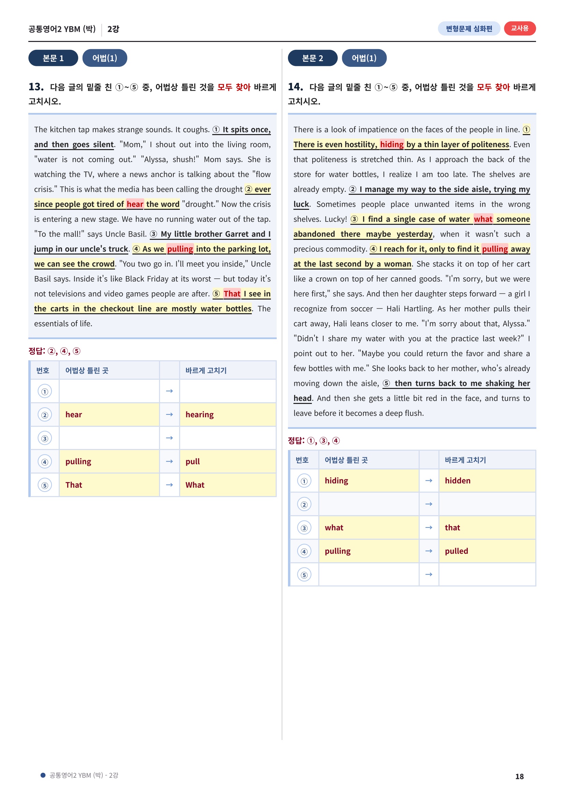Click the arrow between 'hear' and 'hearing'
The image size is (564, 798).
coord(169,415)
